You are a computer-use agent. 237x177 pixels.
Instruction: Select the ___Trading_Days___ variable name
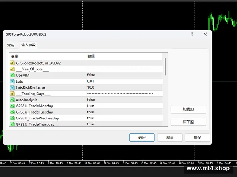pyautogui.click(x=33, y=94)
